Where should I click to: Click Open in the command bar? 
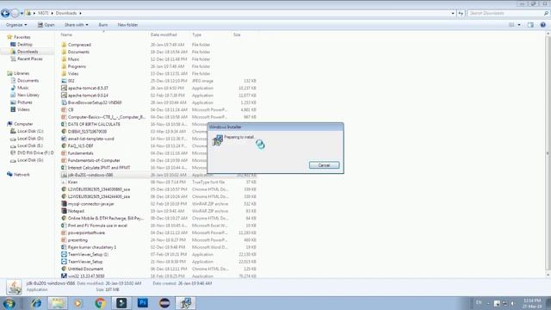46,25
